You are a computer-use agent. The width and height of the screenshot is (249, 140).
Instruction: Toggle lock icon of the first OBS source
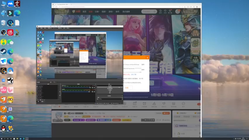60,86
